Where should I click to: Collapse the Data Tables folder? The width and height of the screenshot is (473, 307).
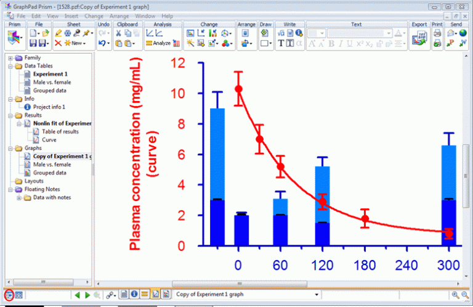[x=10, y=66]
